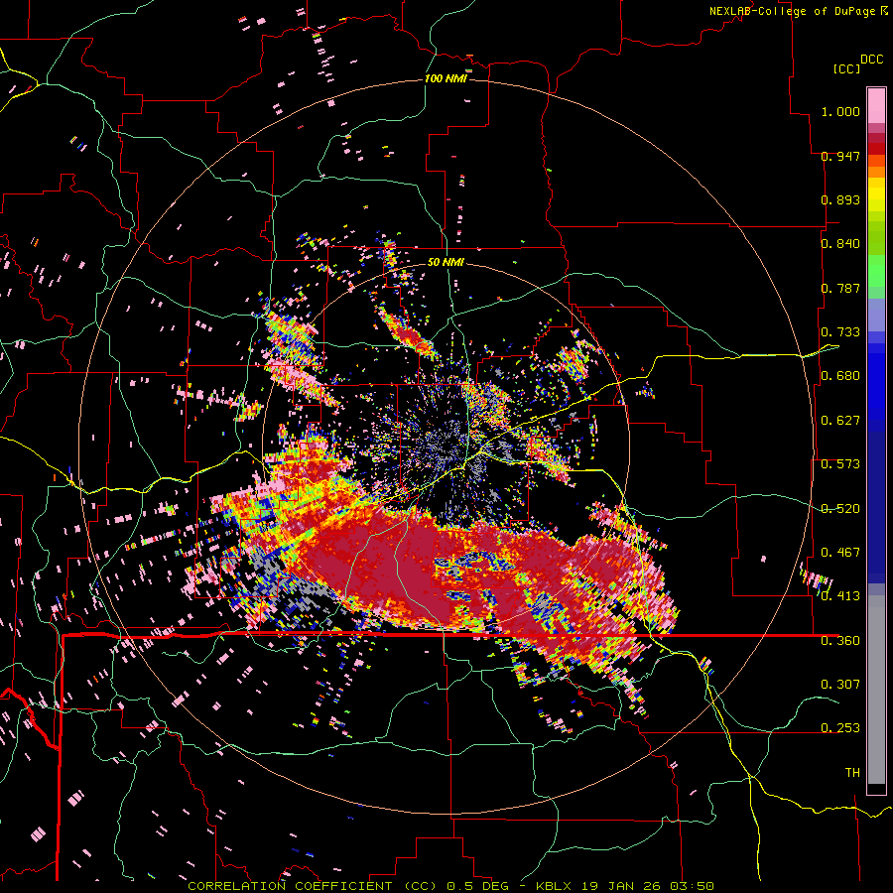Select the [CC] legend label
Screen dimensions: 893x893
coord(846,68)
